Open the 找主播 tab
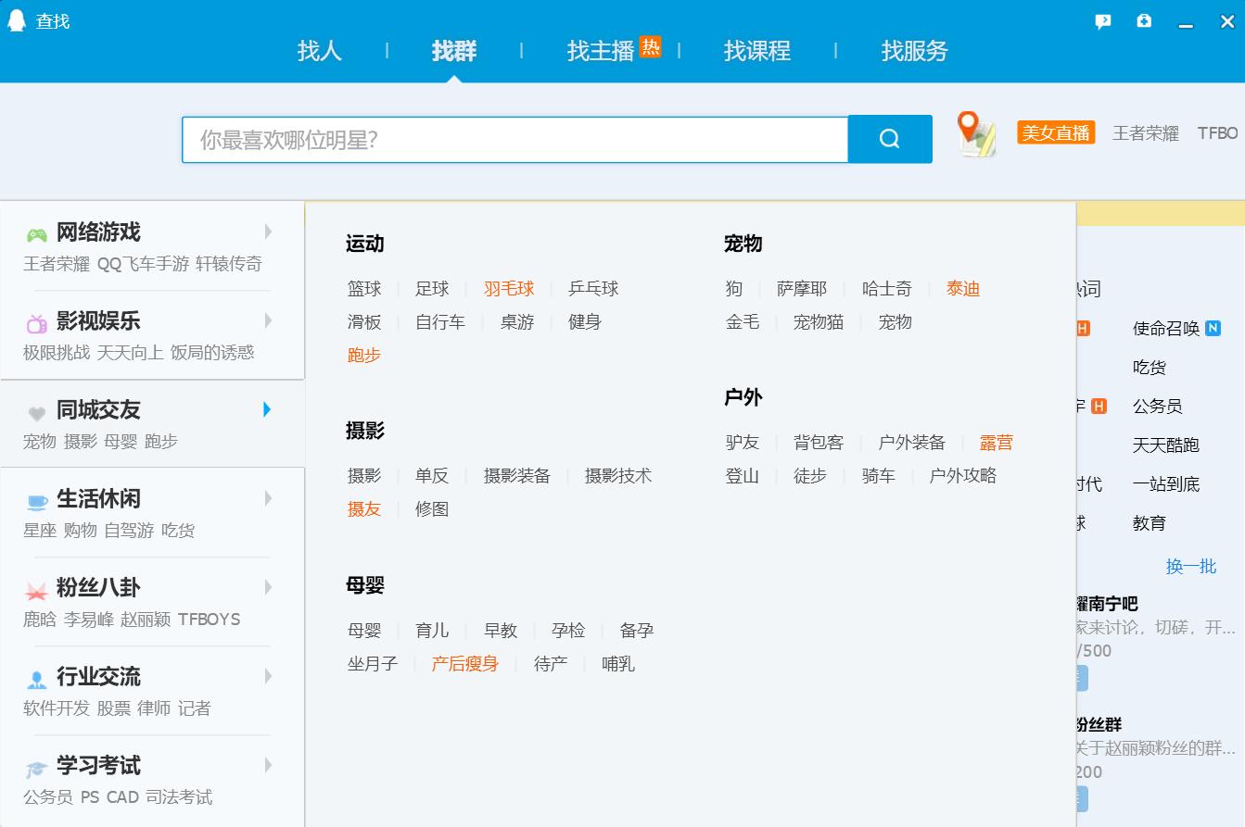This screenshot has height=827, width=1245. 597,52
